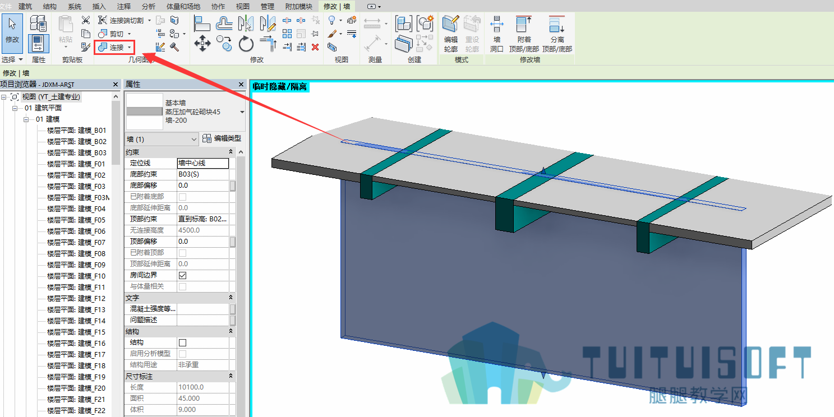
Task: Click the Trim/Extend to Corner icon
Action: tap(268, 43)
